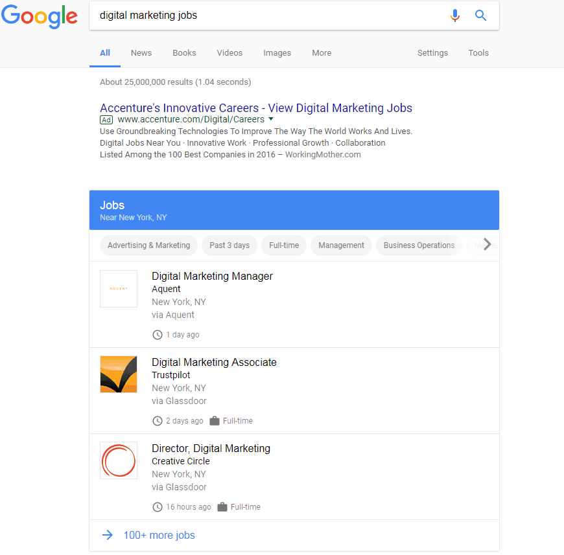Expand the Accenture ad URL dropdown arrow
564x555 pixels.
click(271, 119)
